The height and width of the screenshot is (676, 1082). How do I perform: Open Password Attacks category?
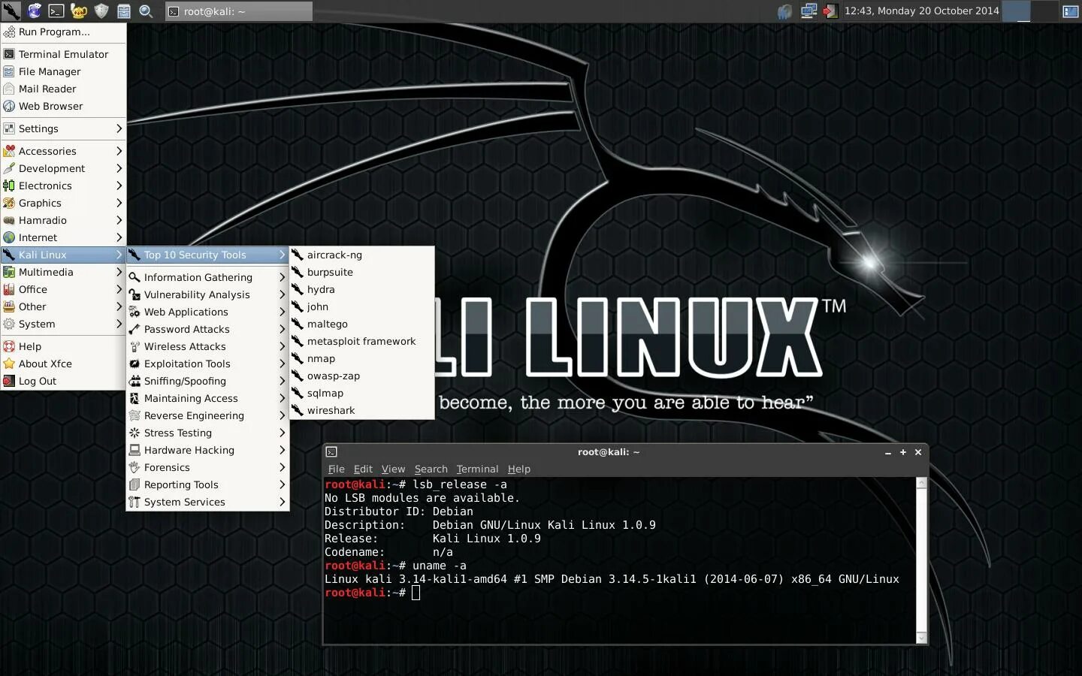[x=207, y=329]
